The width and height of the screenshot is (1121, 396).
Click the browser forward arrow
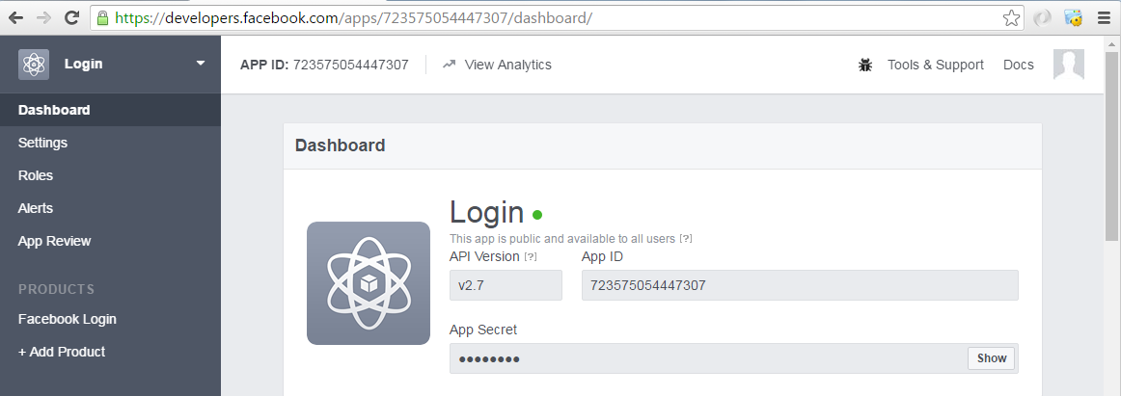(x=43, y=18)
